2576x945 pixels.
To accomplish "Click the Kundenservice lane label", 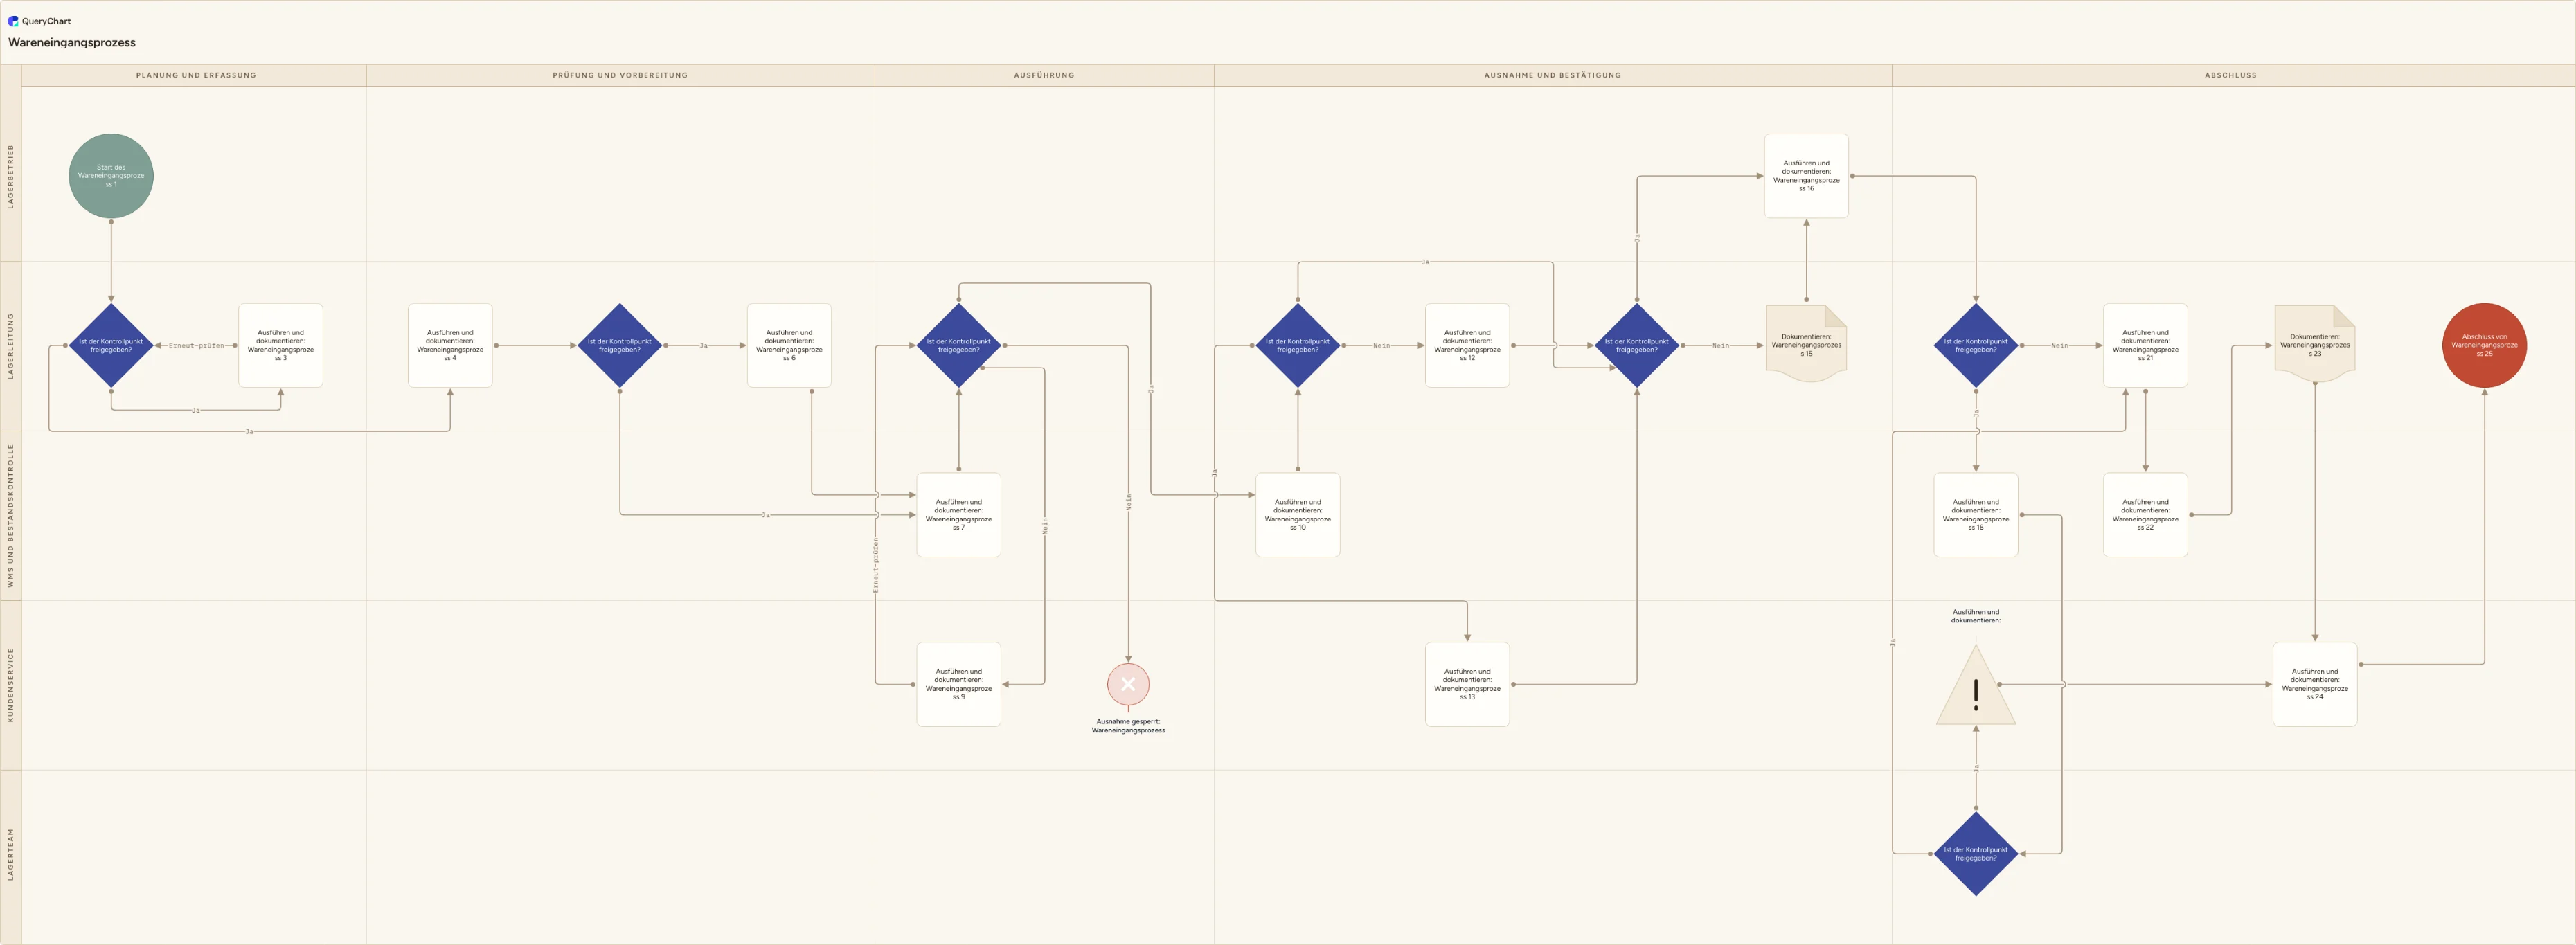I will pos(11,685).
